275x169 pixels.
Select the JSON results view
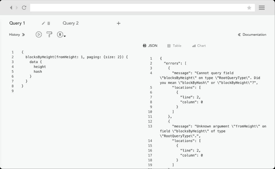(x=150, y=46)
